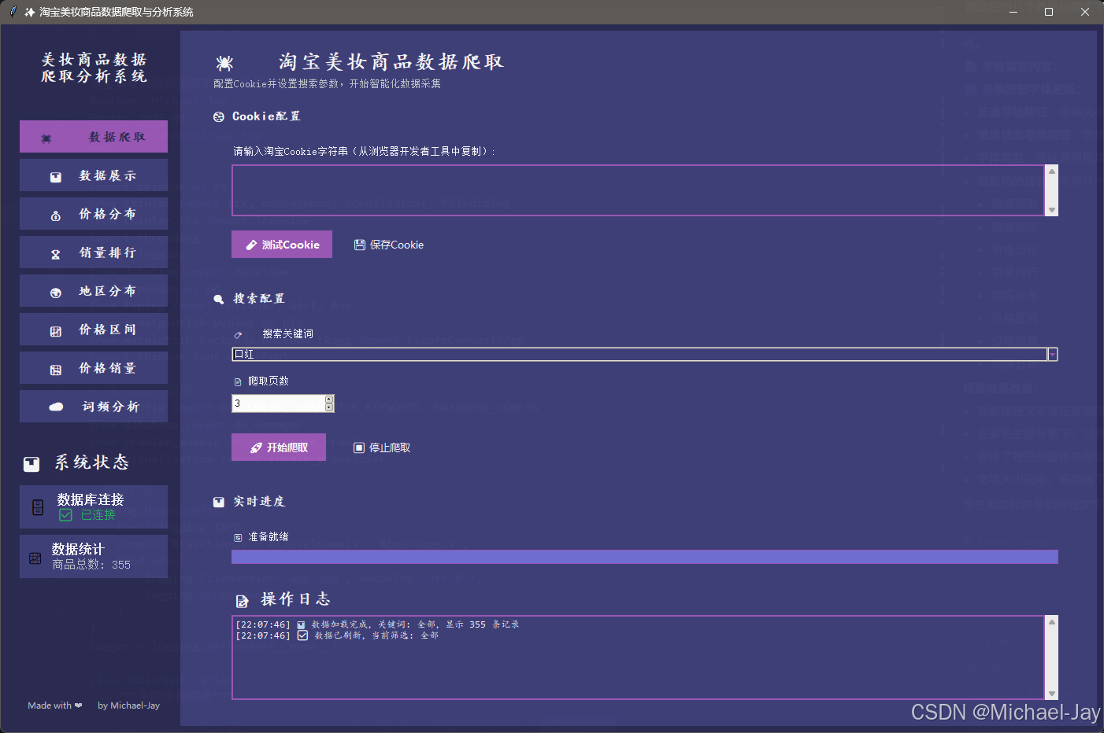Click the 爬取页数 spinbox field

click(278, 403)
